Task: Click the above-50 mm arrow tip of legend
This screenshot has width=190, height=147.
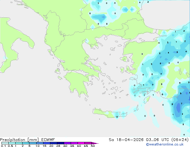Action: [95, 143]
